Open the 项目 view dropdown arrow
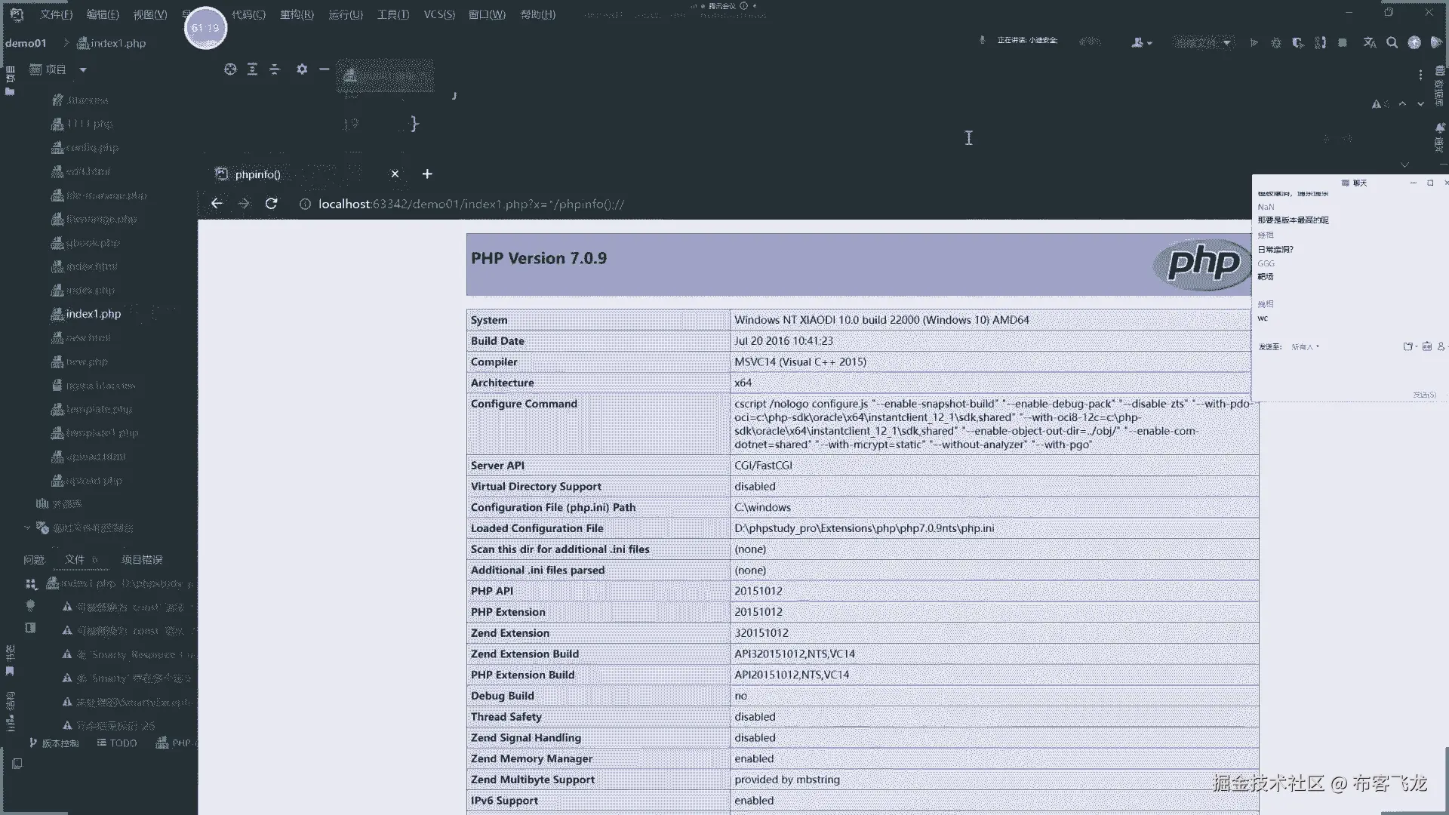Screen dimensions: 1449x815 pos(83,70)
